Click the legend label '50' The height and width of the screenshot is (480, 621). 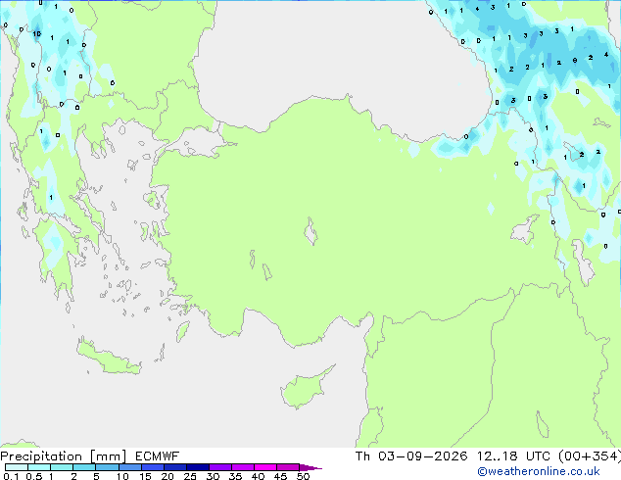pos(303,476)
